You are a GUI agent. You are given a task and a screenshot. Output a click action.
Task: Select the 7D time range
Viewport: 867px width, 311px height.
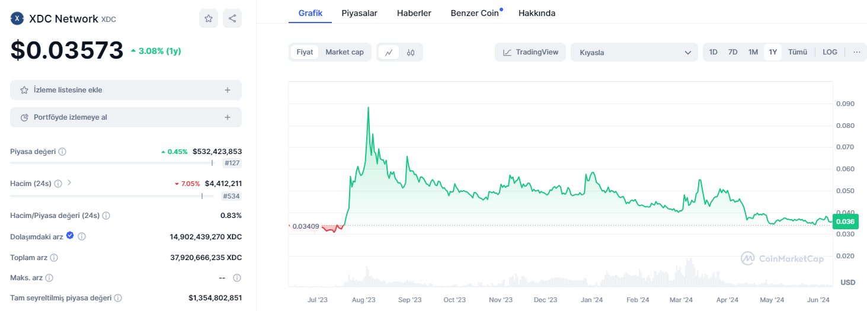[x=732, y=52]
